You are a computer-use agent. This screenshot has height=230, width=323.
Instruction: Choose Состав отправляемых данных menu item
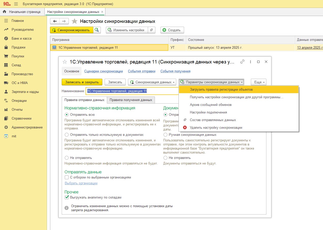(239, 120)
